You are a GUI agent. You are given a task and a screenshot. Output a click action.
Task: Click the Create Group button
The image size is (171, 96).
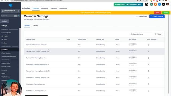[142, 16]
